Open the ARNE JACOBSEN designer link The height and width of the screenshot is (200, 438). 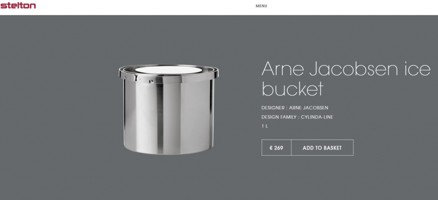tap(308, 108)
